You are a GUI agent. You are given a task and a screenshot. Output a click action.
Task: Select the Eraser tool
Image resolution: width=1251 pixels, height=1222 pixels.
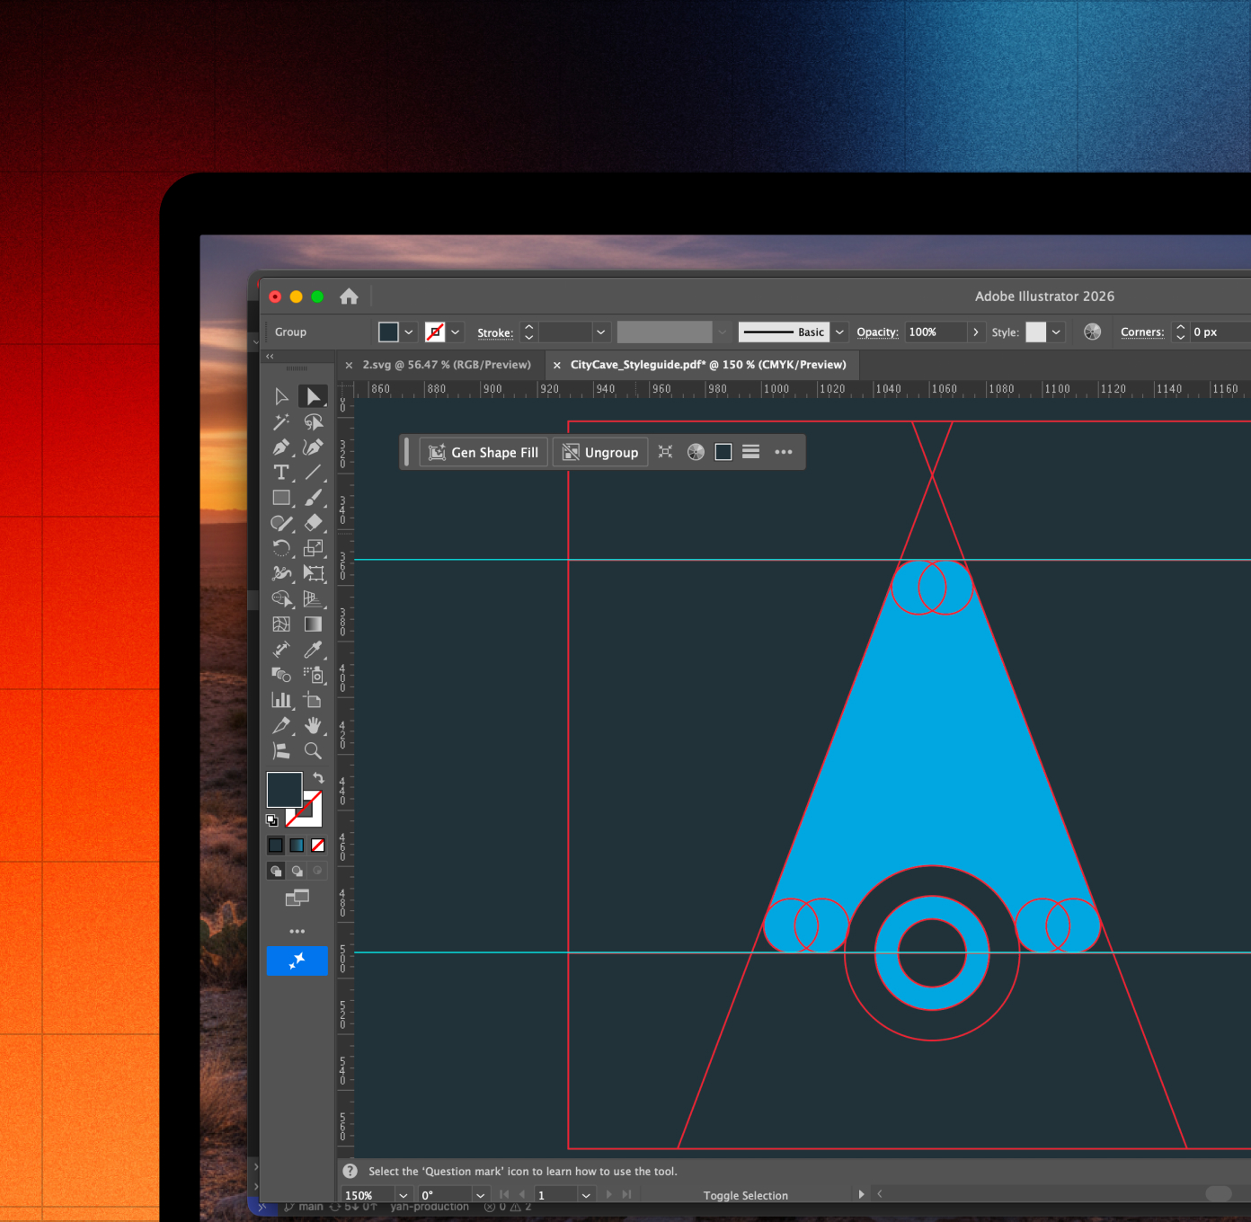point(313,522)
